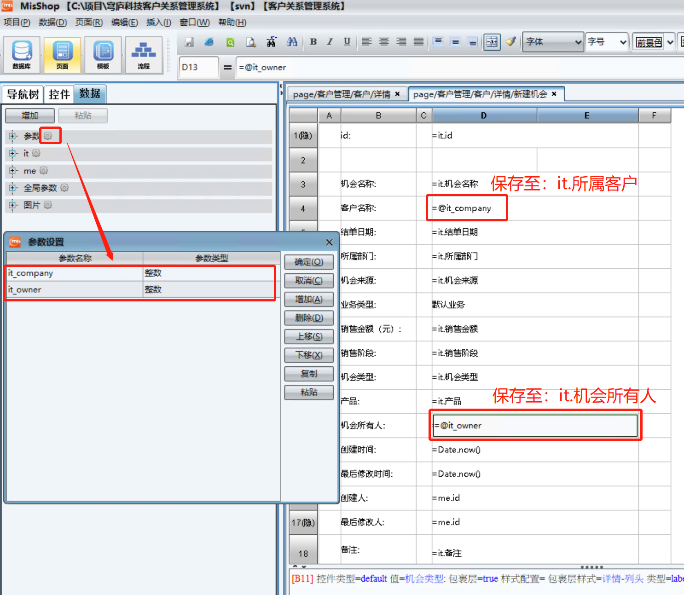Toggle underline formatting
The image size is (684, 595).
(347, 42)
